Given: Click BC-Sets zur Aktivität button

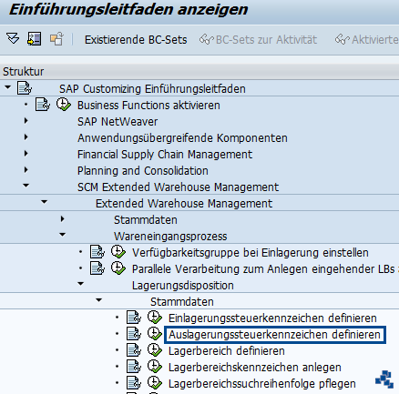Looking at the screenshot, I should click(x=258, y=40).
